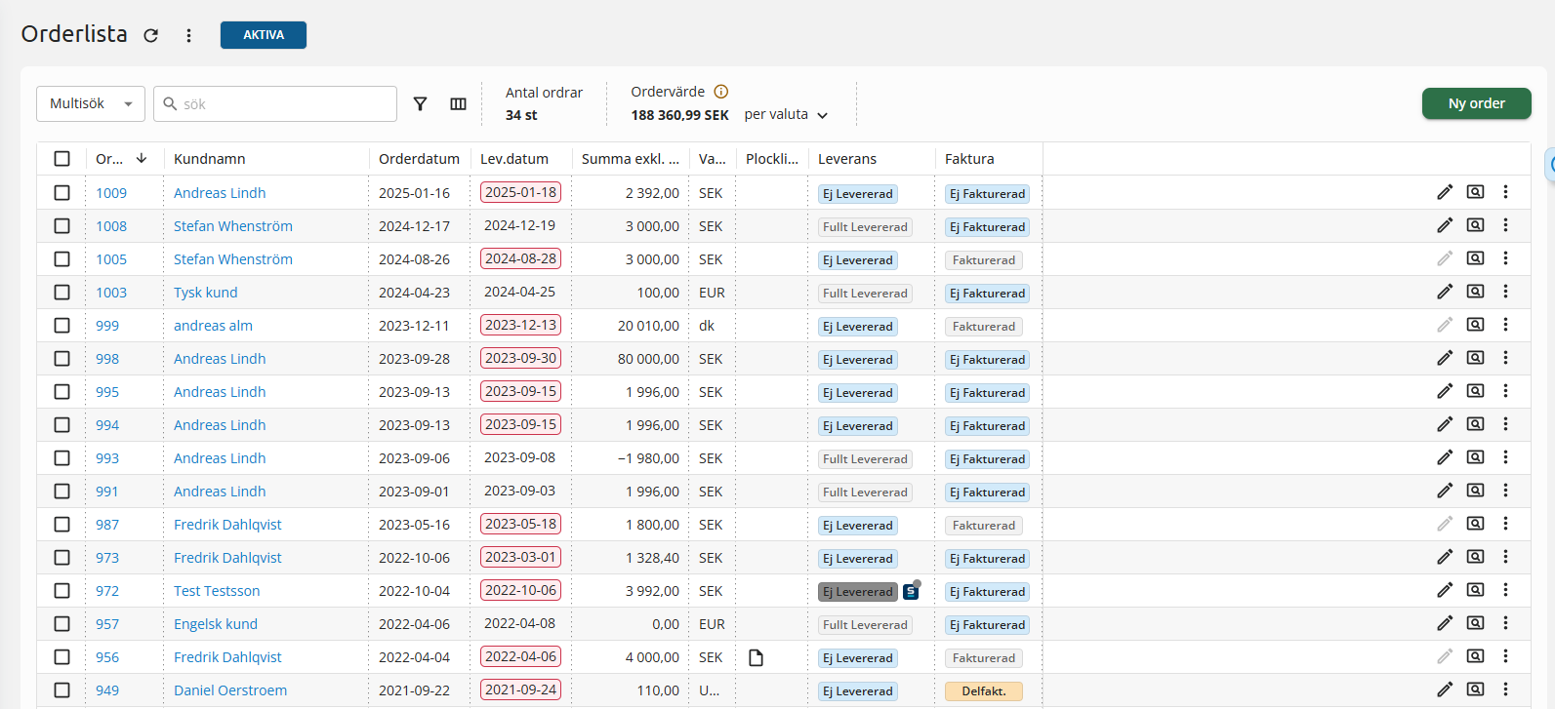Open the row menu for order 1003
1555x709 pixels.
[1505, 292]
